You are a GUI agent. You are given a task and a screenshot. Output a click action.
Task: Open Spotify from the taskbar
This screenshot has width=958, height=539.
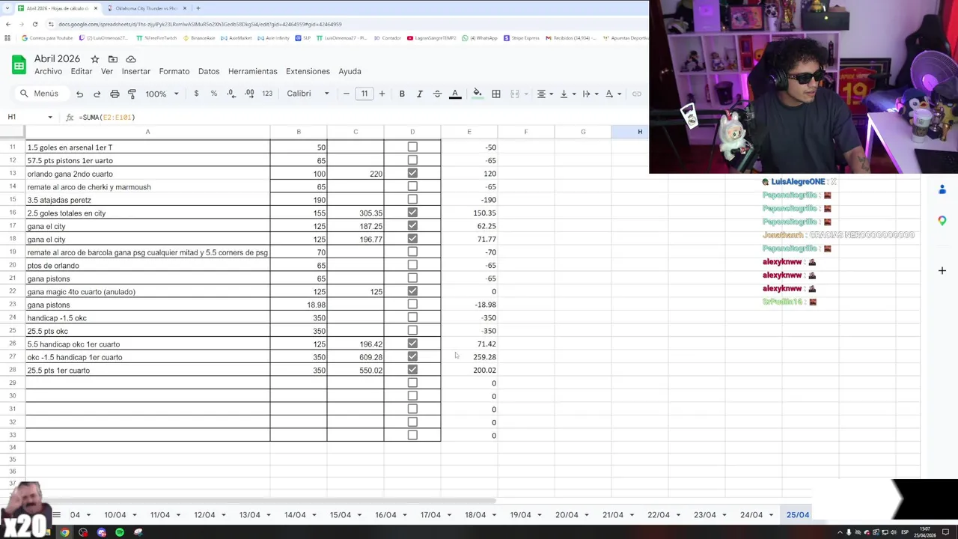pos(120,532)
